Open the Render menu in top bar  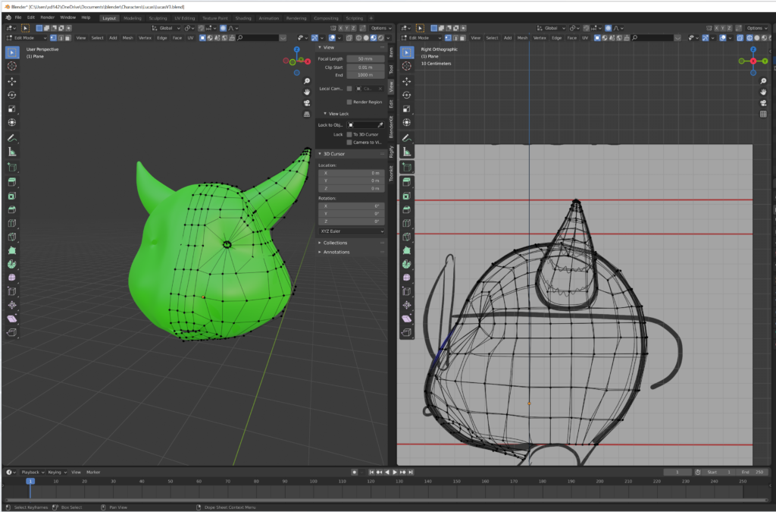point(47,17)
